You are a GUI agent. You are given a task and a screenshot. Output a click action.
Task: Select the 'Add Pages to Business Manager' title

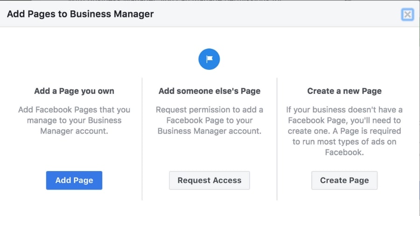point(80,14)
